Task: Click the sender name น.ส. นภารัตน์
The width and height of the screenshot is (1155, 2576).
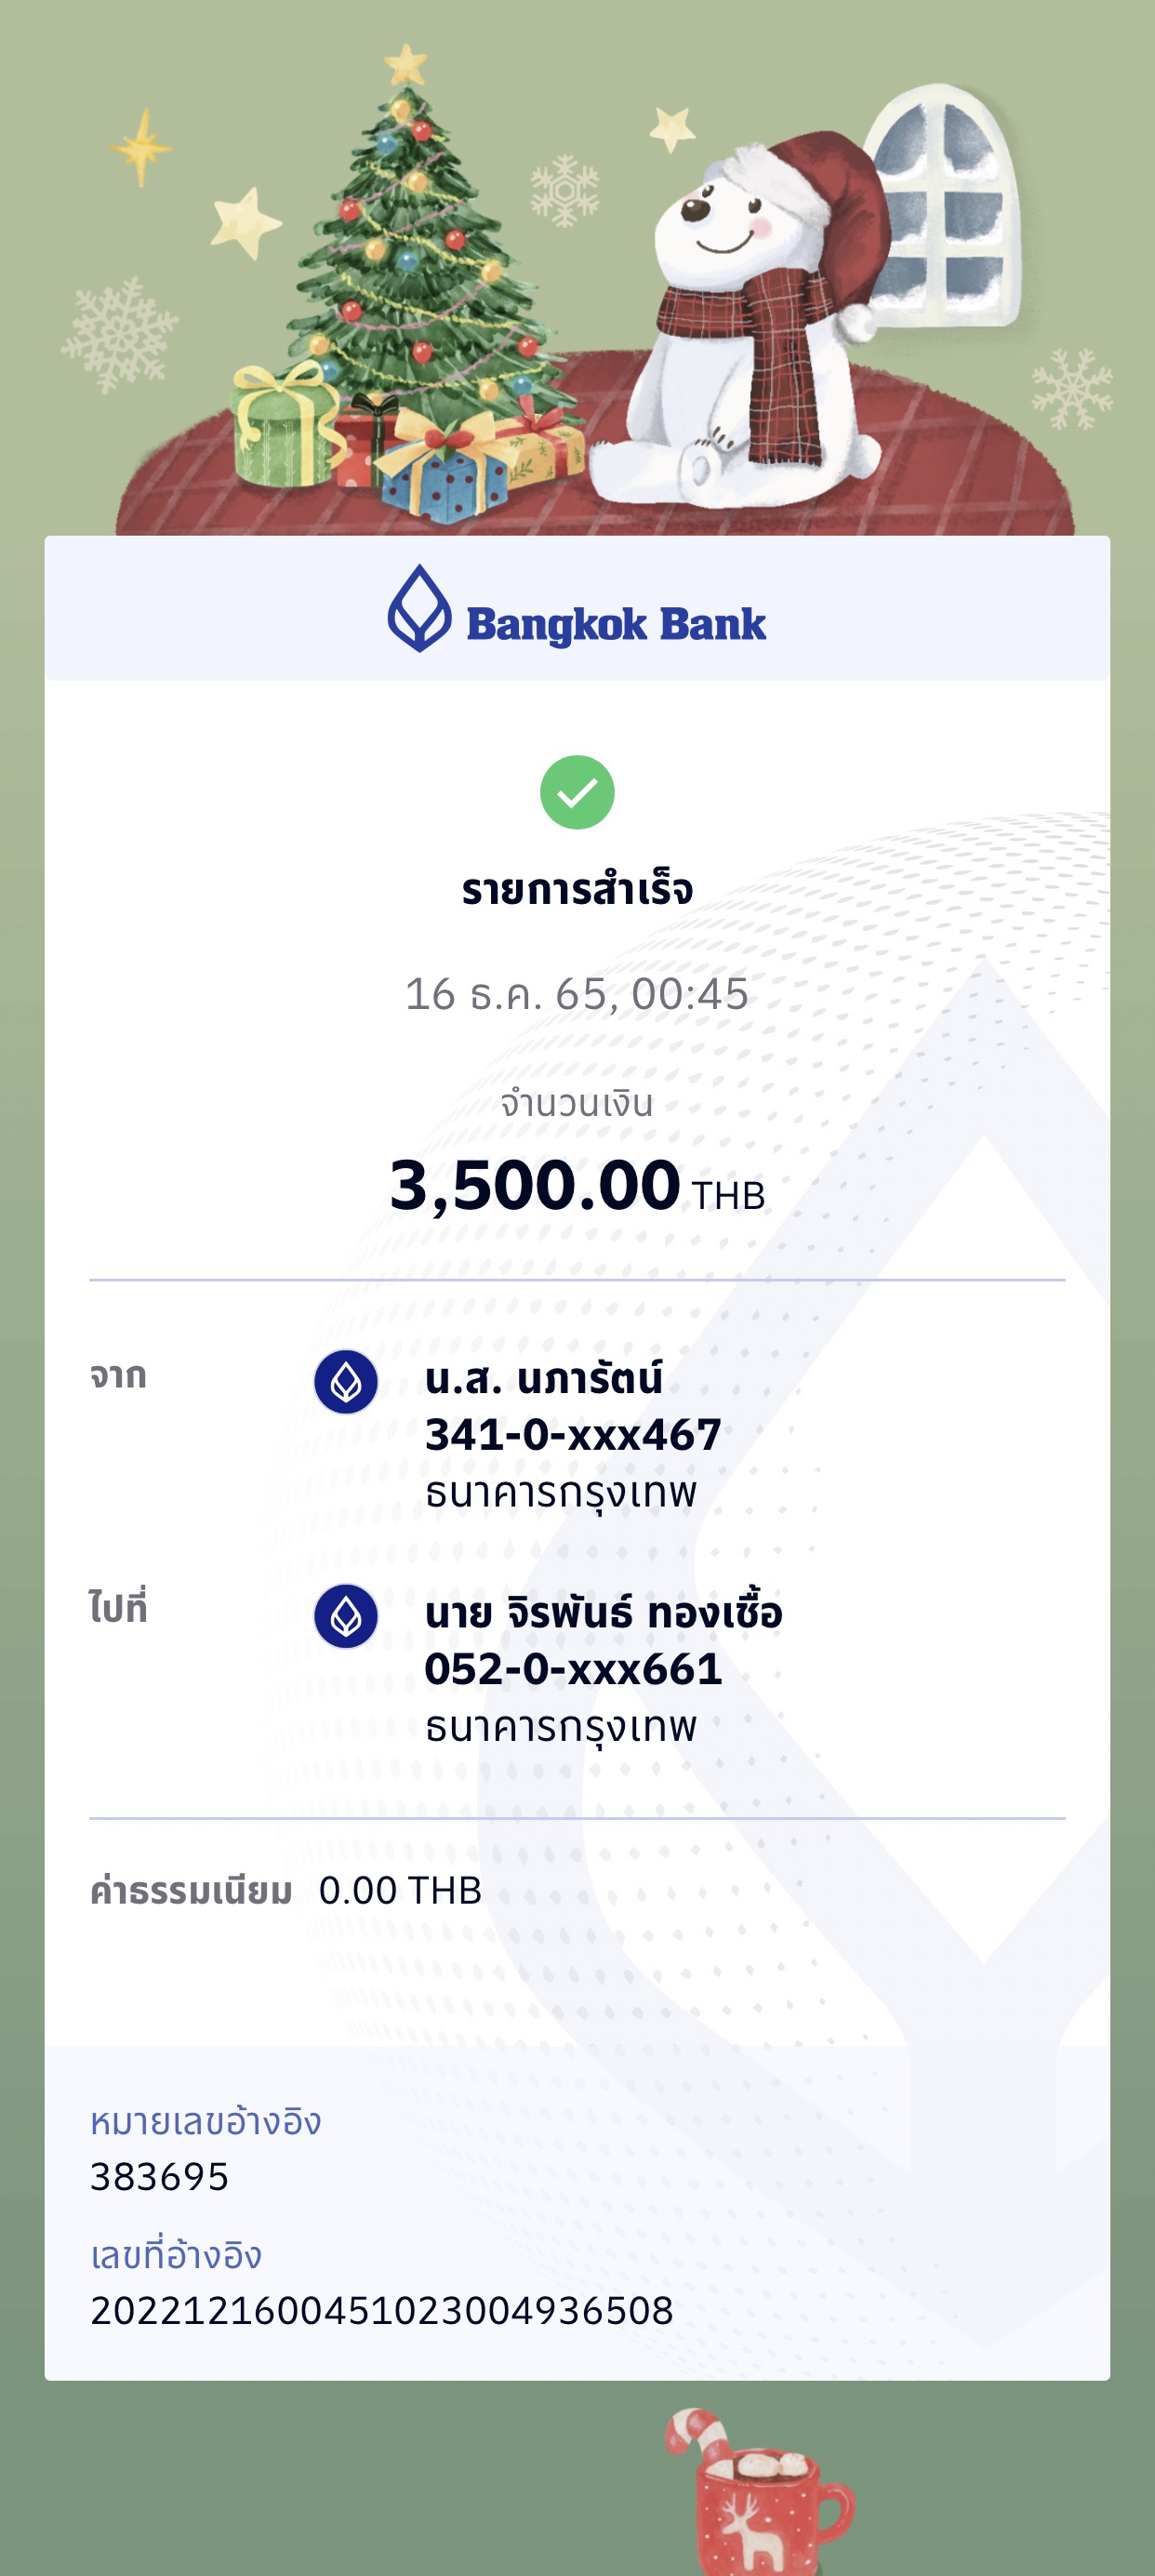Action: (x=543, y=1379)
